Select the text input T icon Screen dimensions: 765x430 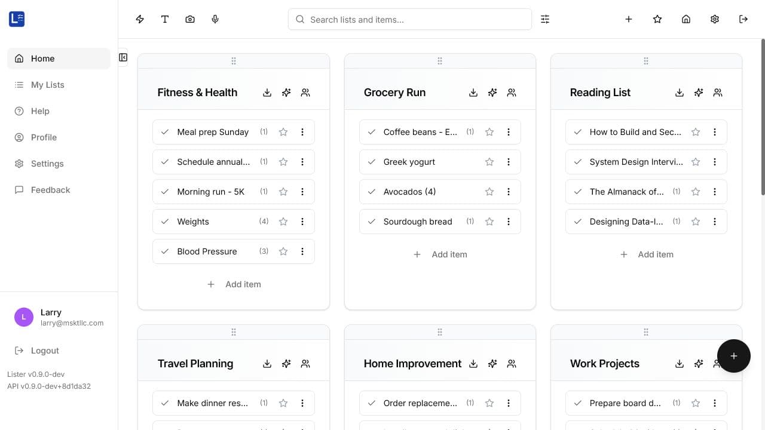point(165,19)
